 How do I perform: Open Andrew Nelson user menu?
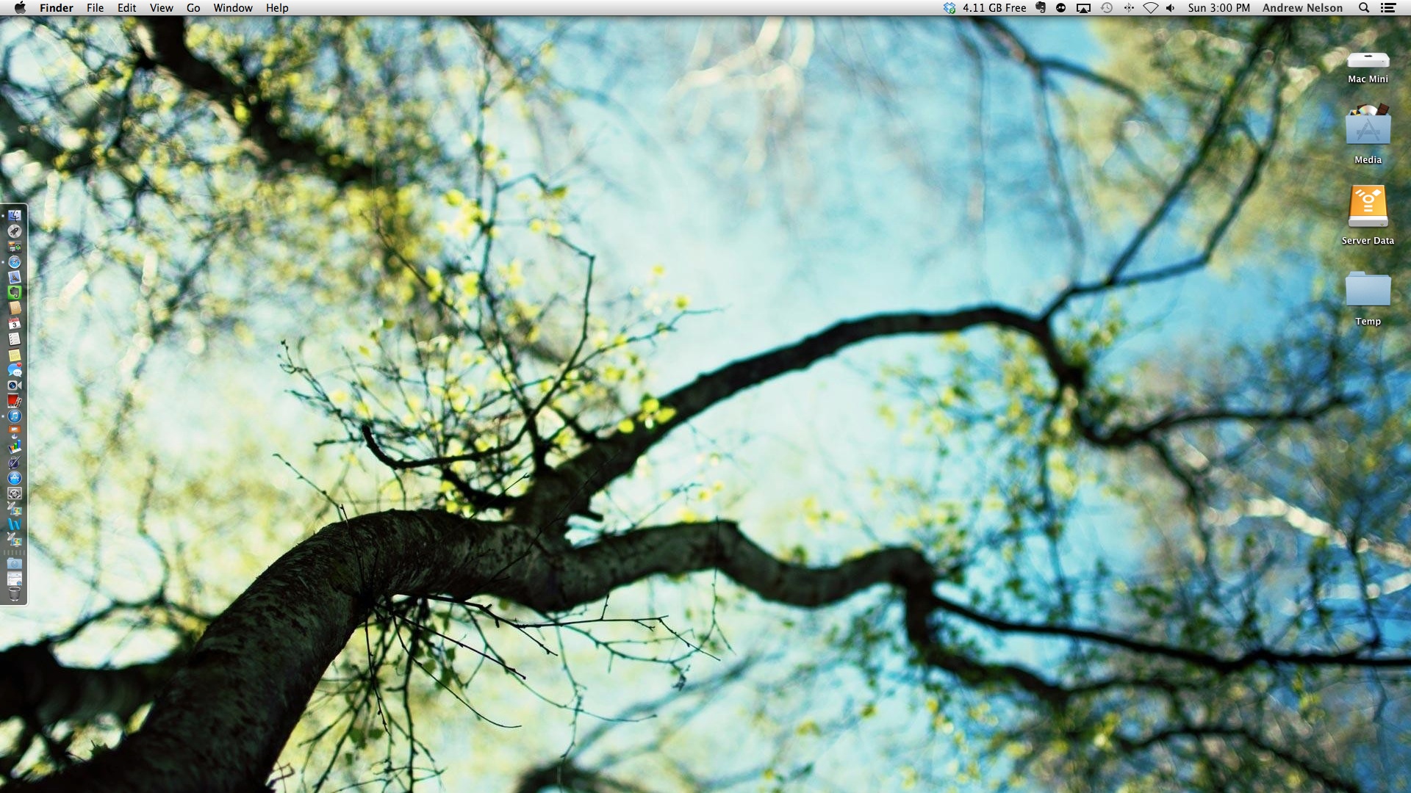click(x=1302, y=8)
